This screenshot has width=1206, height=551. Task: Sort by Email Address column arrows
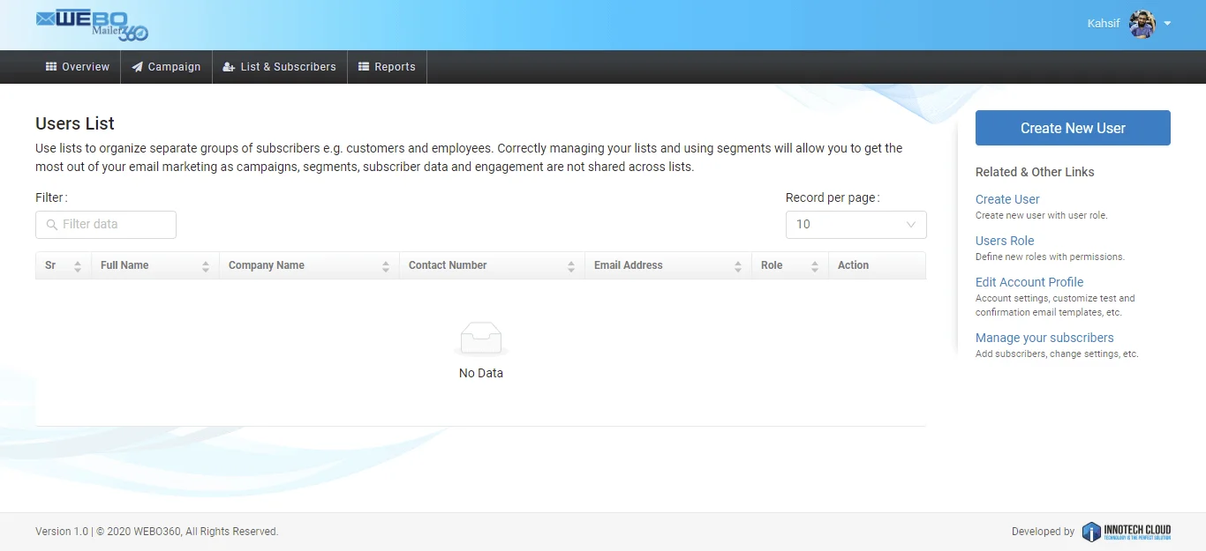pyautogui.click(x=738, y=266)
